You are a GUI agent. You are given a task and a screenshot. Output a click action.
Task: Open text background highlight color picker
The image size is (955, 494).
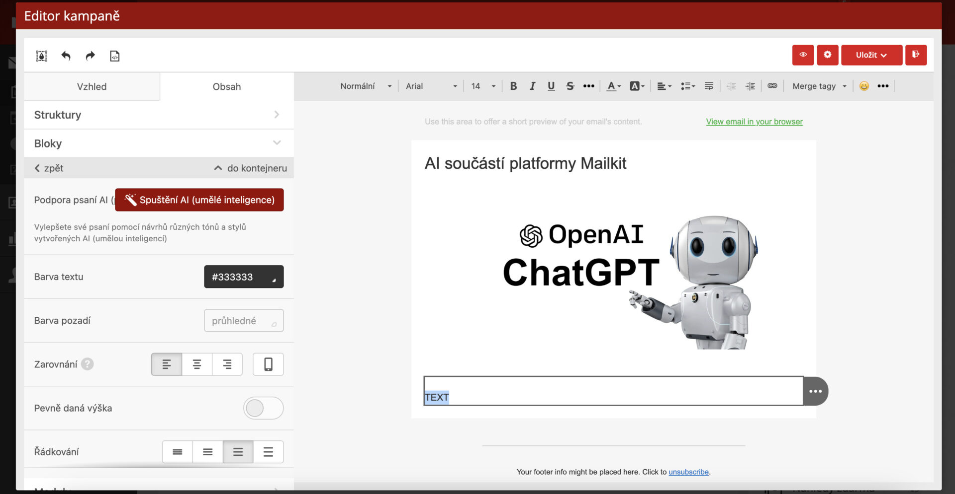637,86
